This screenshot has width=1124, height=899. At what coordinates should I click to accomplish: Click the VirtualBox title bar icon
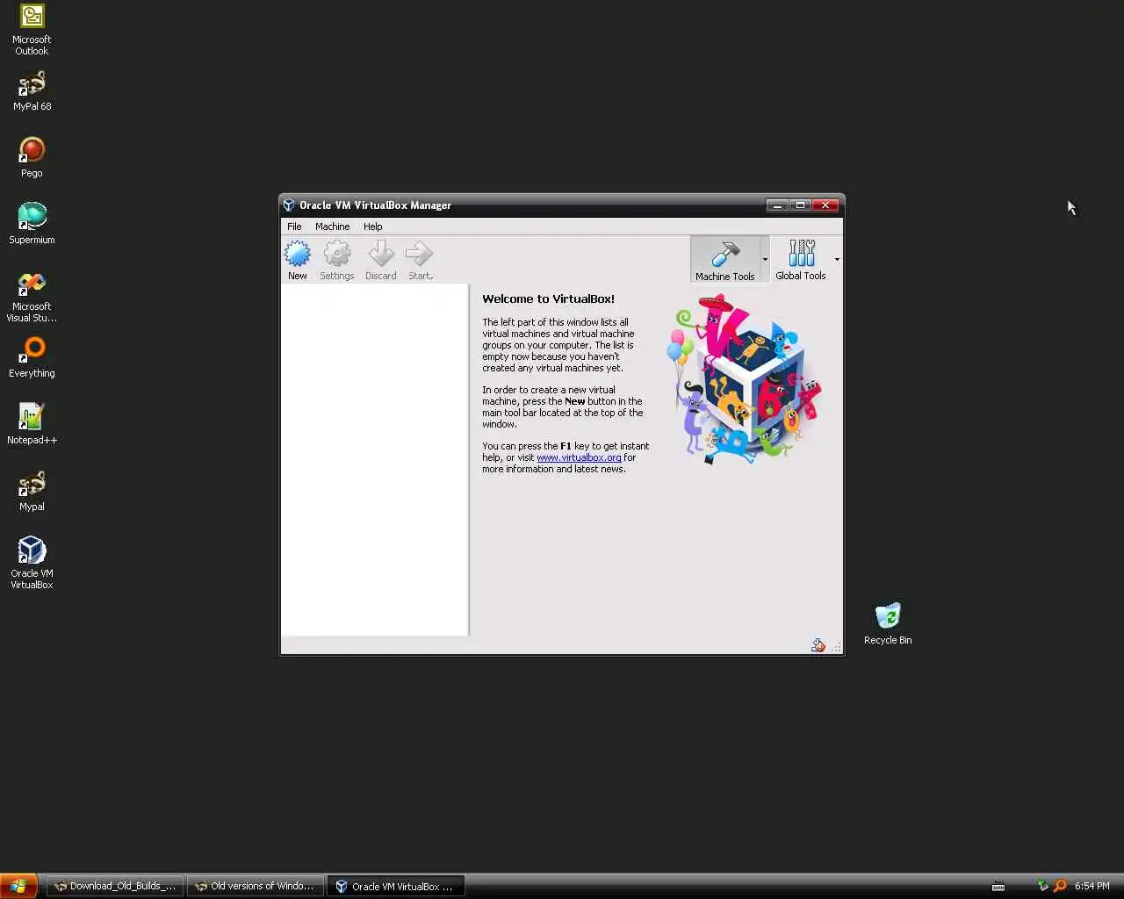[289, 205]
